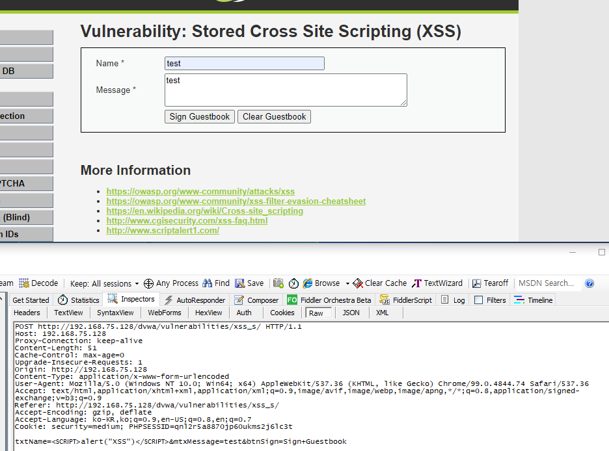This screenshot has height=451, width=609.
Task: Click the camera screenshot icon
Action: (x=278, y=283)
